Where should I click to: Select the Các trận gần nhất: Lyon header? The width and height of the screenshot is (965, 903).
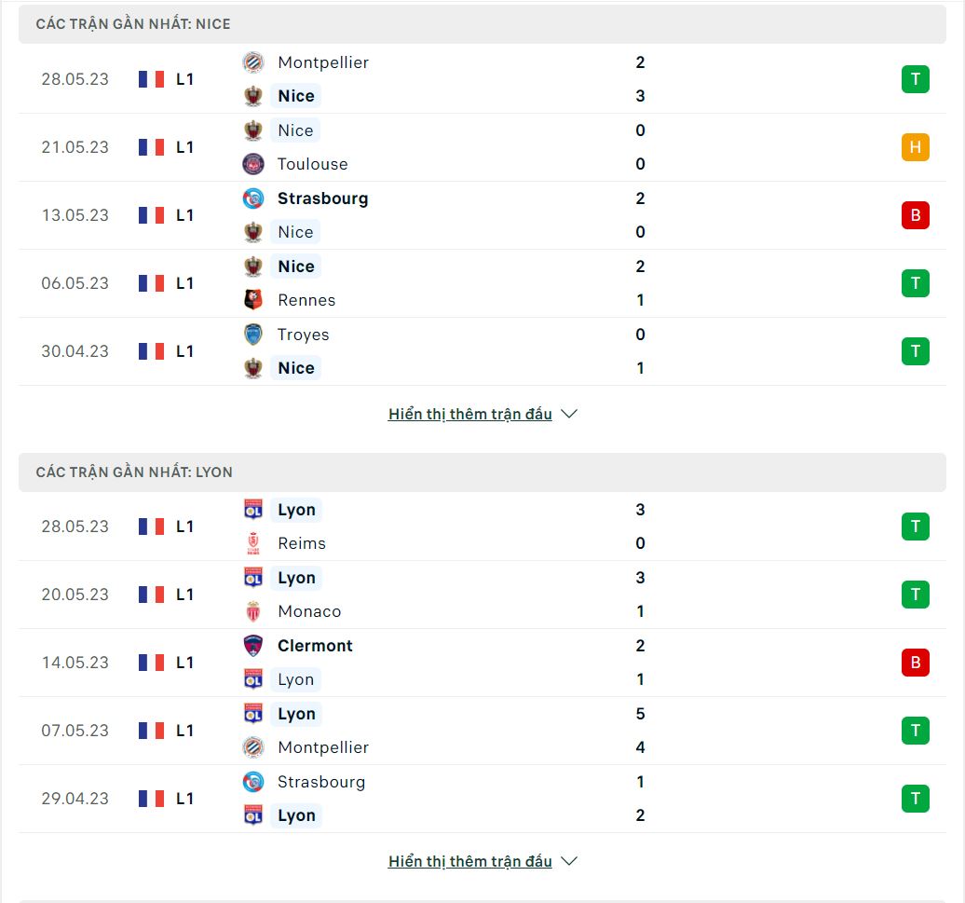pyautogui.click(x=482, y=472)
